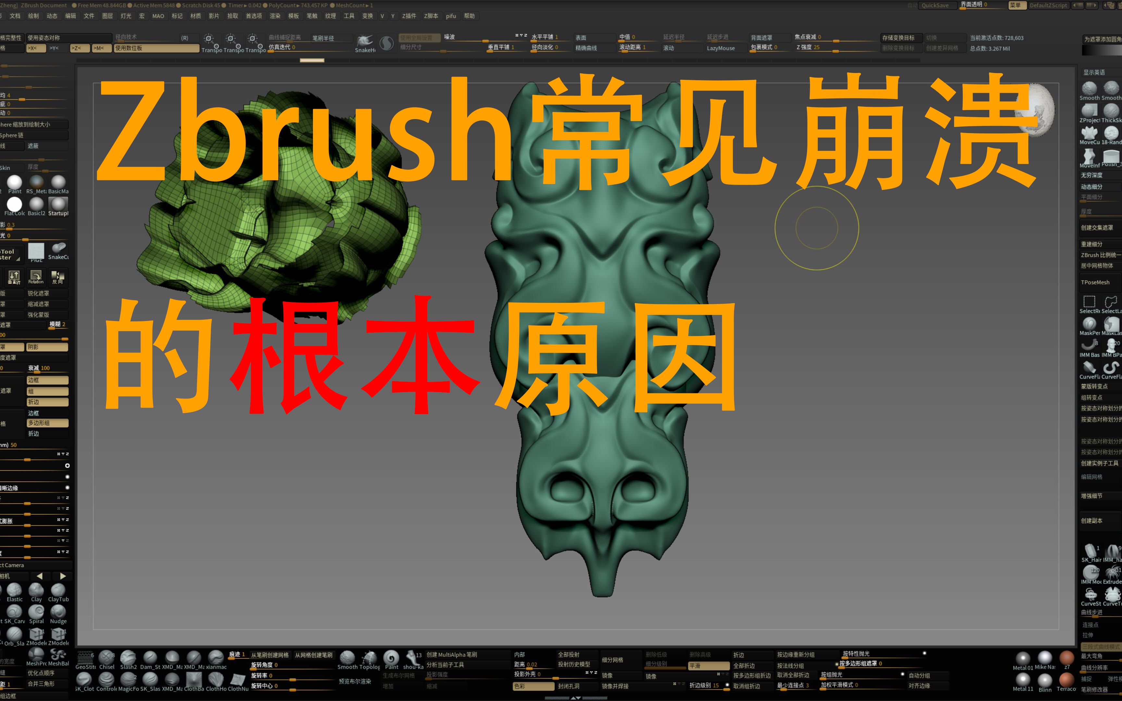1122x701 pixels.
Task: Pick the Spiral brush
Action: coord(36,614)
